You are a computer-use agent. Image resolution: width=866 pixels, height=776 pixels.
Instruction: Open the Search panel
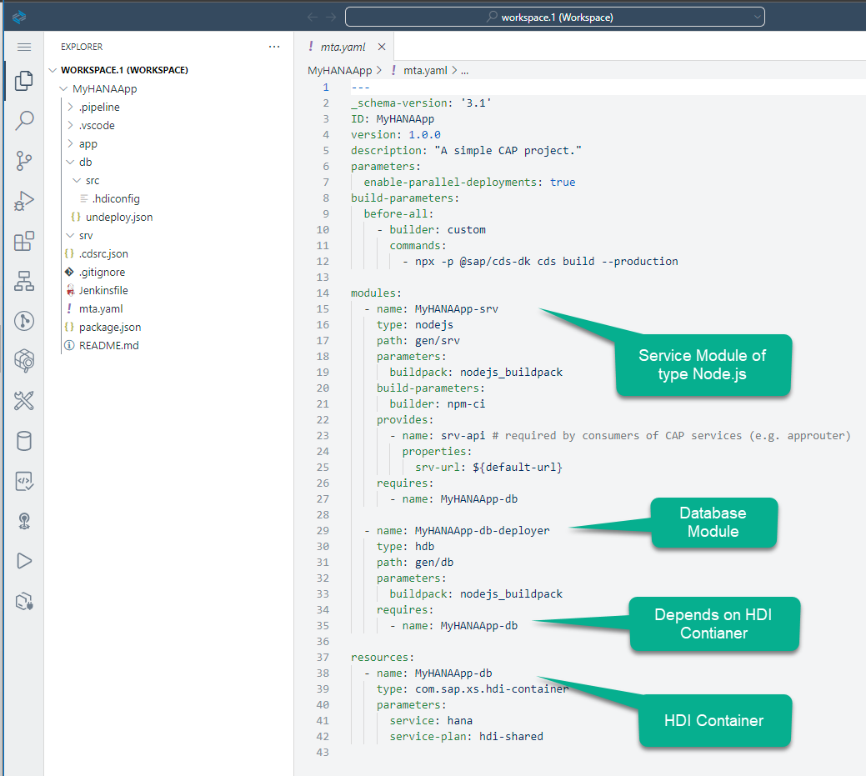tap(23, 121)
